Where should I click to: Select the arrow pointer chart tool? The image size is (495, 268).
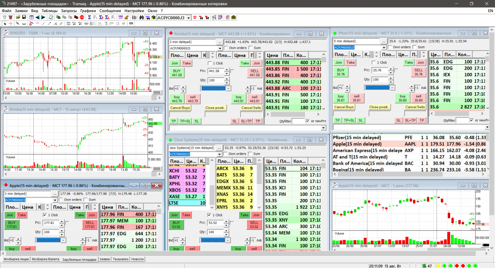[x=5, y=24]
